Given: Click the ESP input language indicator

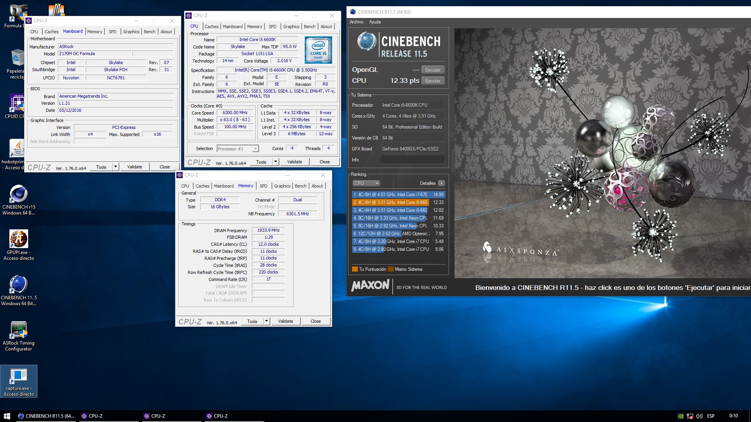Looking at the screenshot, I should click(x=711, y=416).
